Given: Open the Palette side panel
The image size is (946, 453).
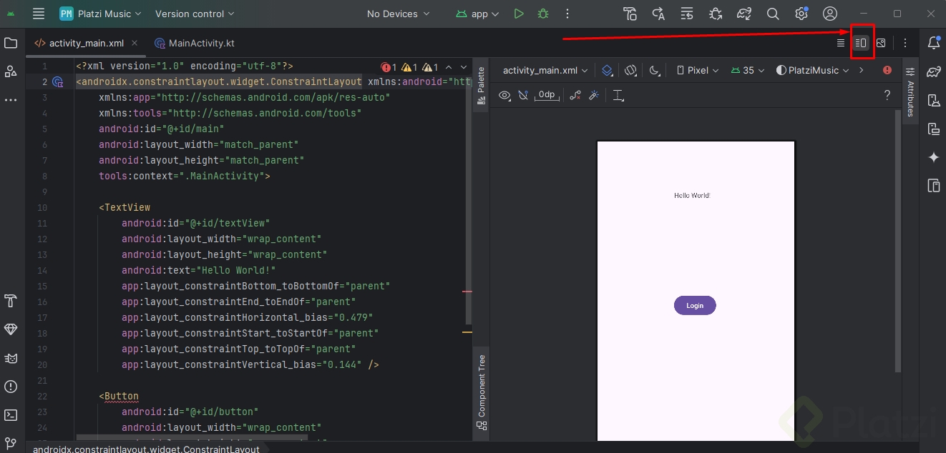Looking at the screenshot, I should pos(481,86).
